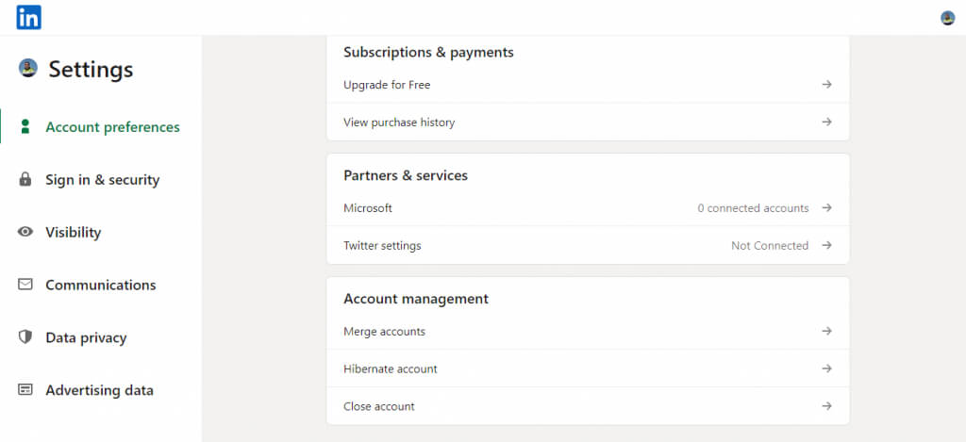Expand the Upgrade for Free arrow
This screenshot has height=442, width=966.
click(826, 85)
